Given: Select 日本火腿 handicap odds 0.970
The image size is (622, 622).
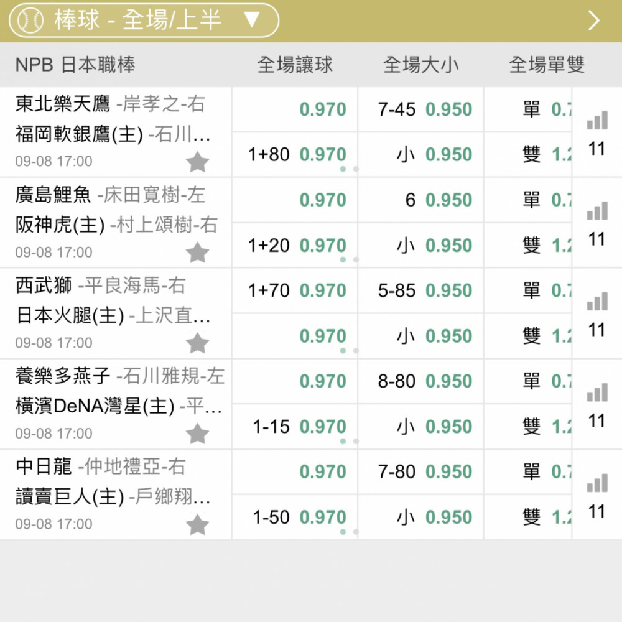Looking at the screenshot, I should point(295,336).
